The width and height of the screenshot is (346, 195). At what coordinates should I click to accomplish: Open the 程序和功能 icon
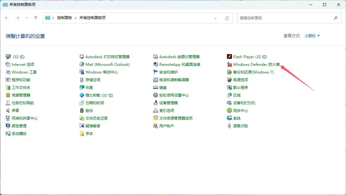point(8,80)
